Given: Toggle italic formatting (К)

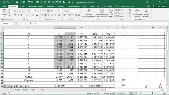Looking at the screenshot, I should pyautogui.click(x=18, y=15).
